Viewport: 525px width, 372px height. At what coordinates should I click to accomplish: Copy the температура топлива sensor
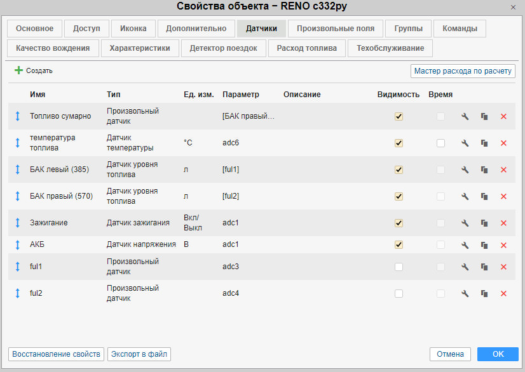(x=484, y=143)
